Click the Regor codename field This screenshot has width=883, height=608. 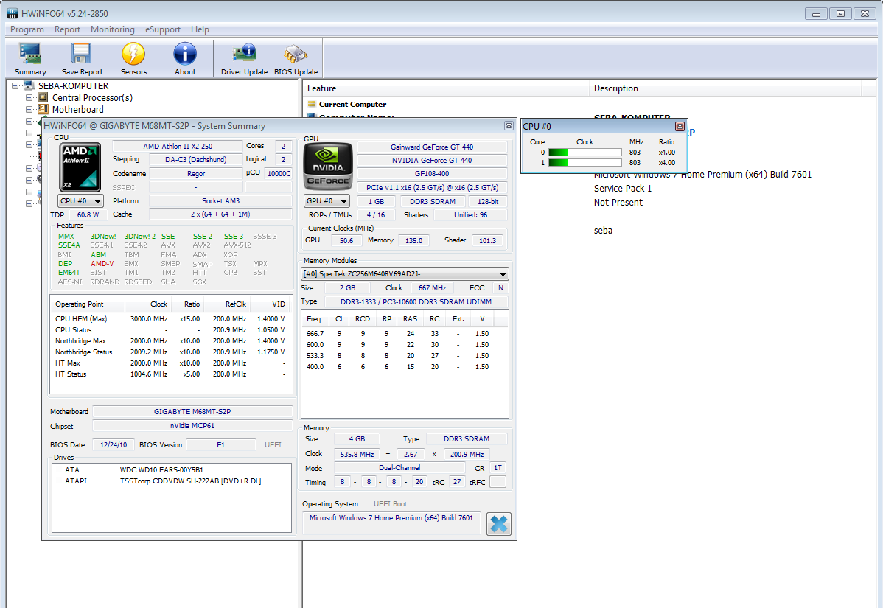pos(195,174)
